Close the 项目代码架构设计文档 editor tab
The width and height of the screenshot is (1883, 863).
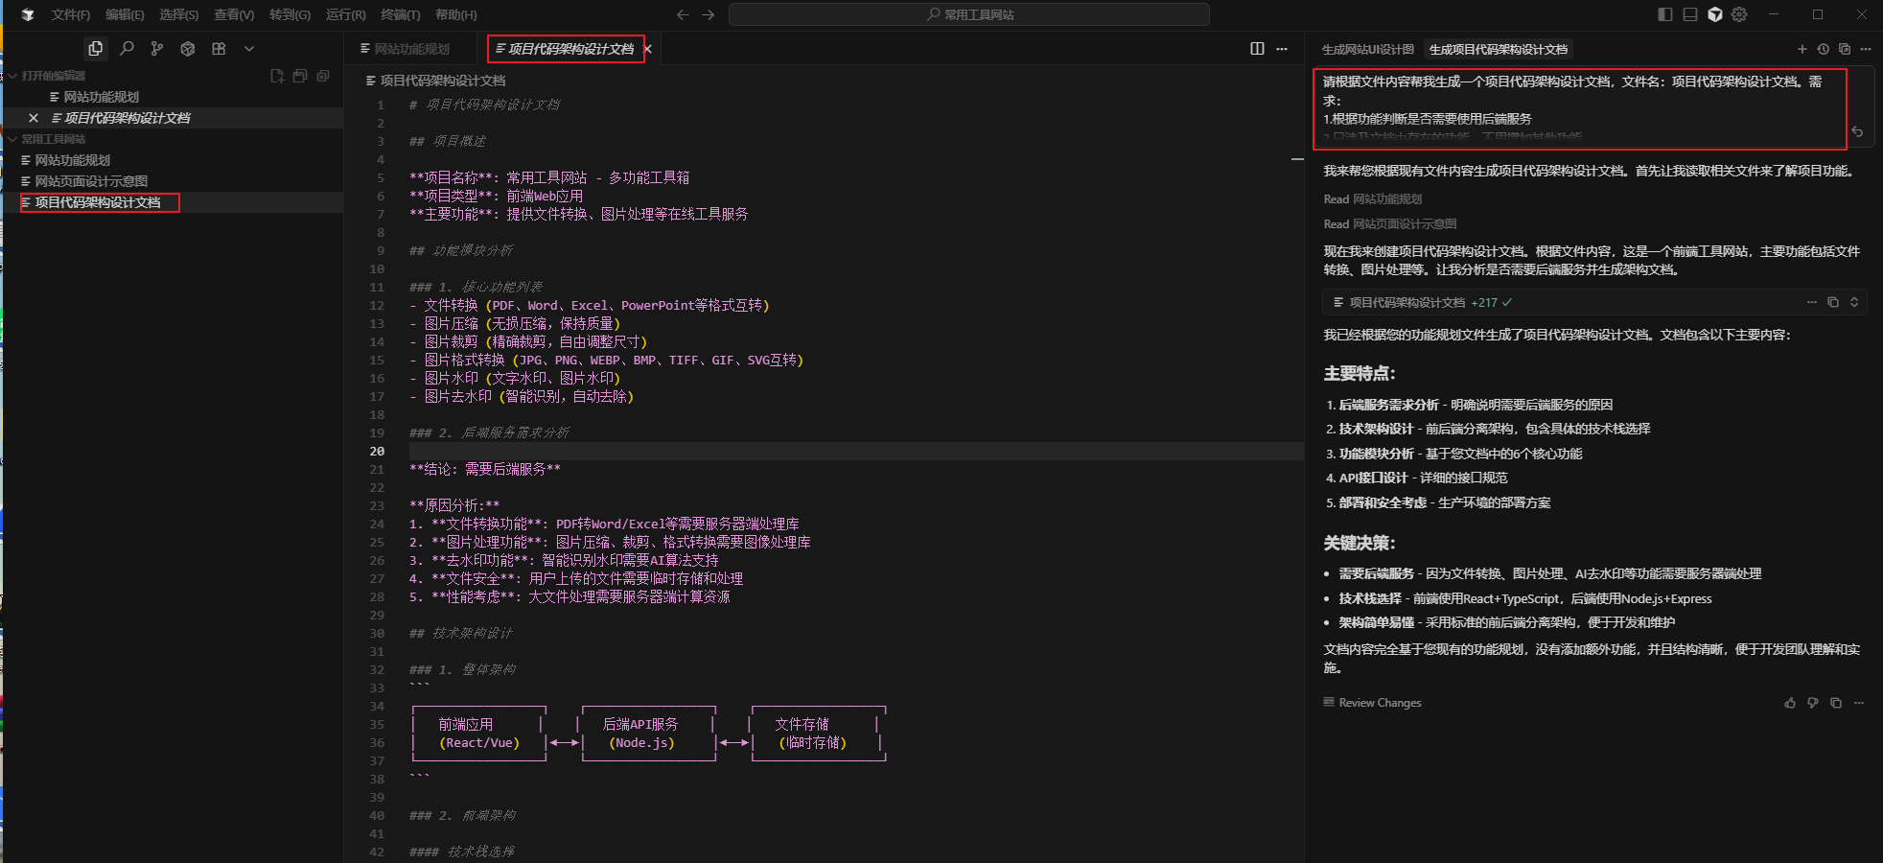(648, 49)
